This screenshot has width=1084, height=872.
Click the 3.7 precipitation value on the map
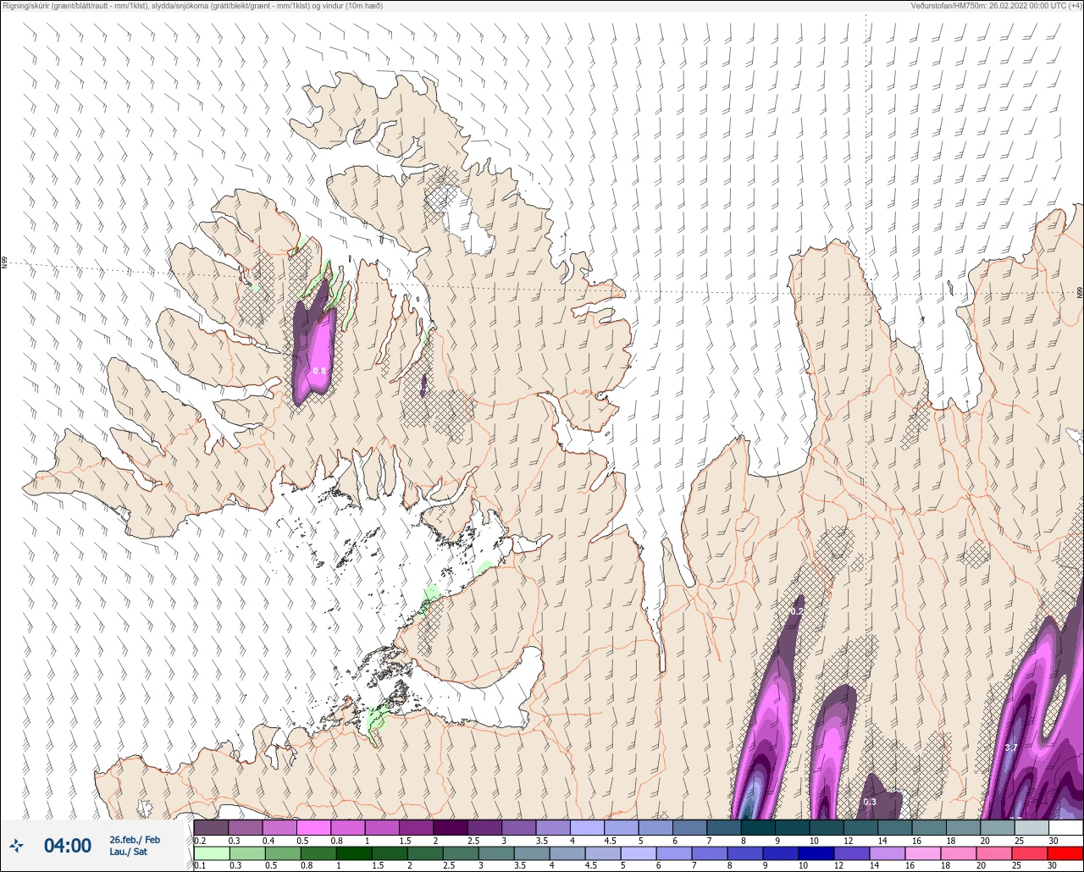pyautogui.click(x=1010, y=748)
